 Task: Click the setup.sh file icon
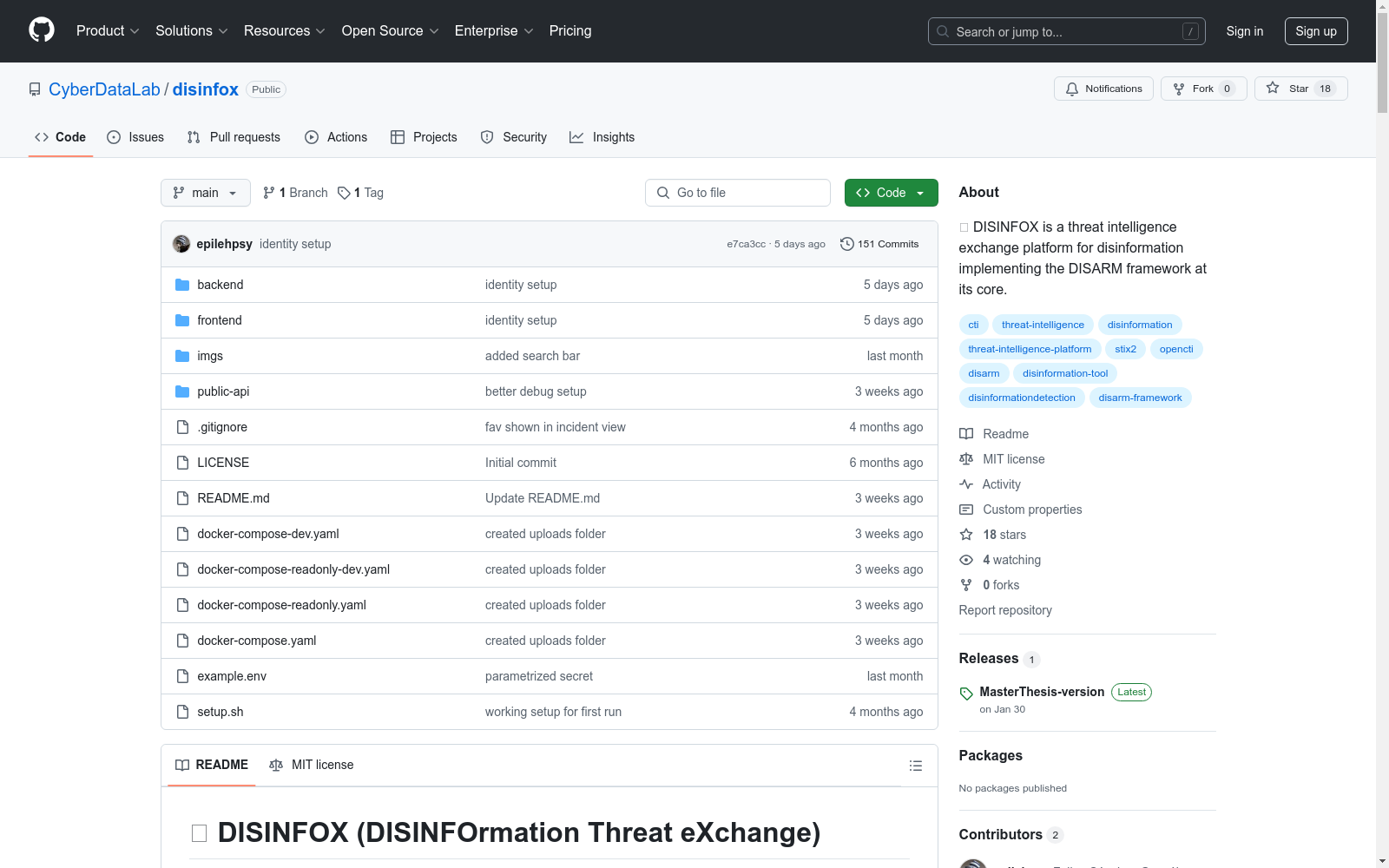[182, 712]
